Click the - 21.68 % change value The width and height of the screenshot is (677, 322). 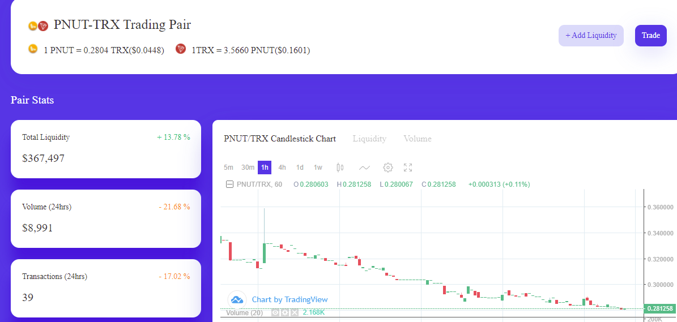pos(174,207)
